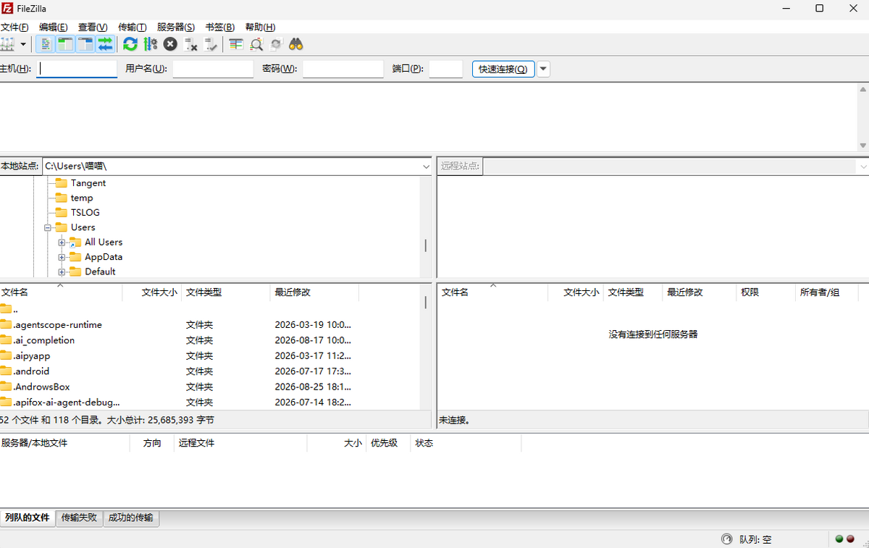This screenshot has width=869, height=548.
Task: Toggle message log display
Action: (x=46, y=44)
